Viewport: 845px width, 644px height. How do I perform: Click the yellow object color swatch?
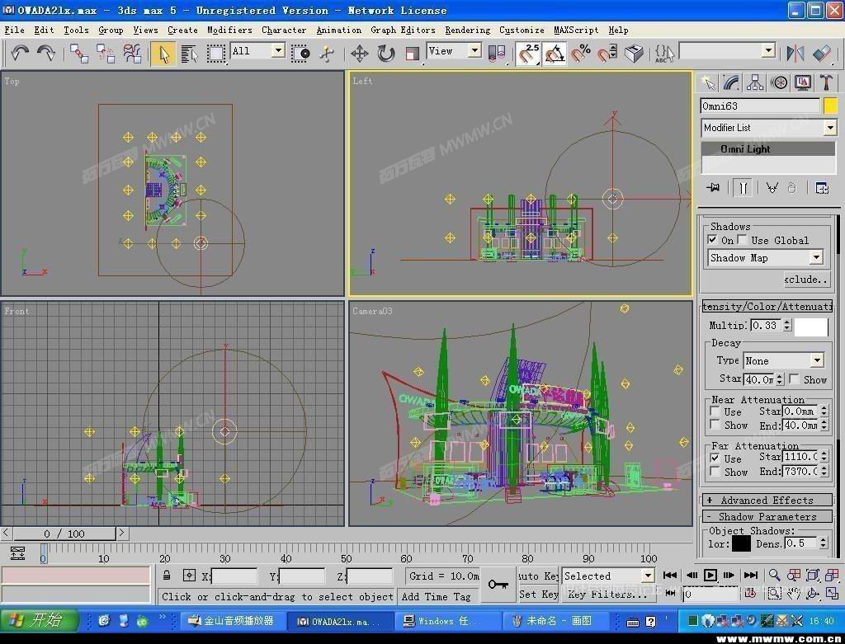830,106
